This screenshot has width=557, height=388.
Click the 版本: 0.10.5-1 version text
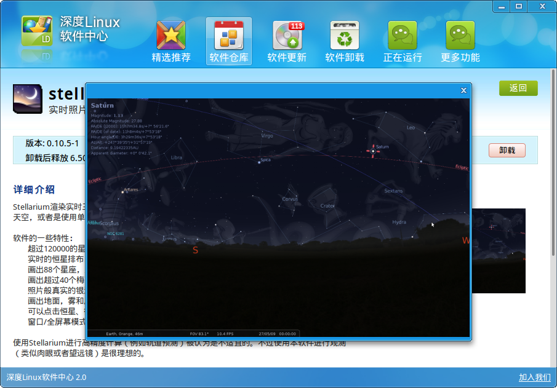(52, 143)
